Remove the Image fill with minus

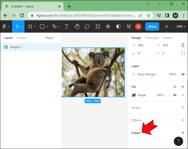point(183,95)
